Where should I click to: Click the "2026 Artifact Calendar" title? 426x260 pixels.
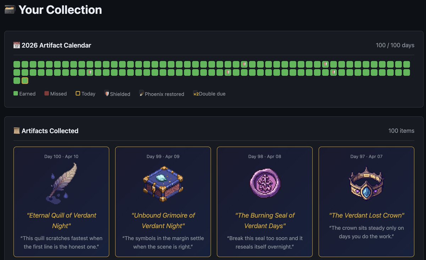coord(56,45)
